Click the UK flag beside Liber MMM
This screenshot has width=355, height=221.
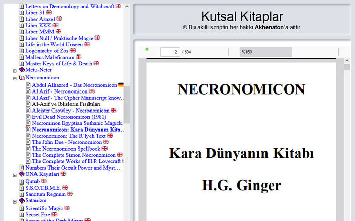(x=59, y=31)
